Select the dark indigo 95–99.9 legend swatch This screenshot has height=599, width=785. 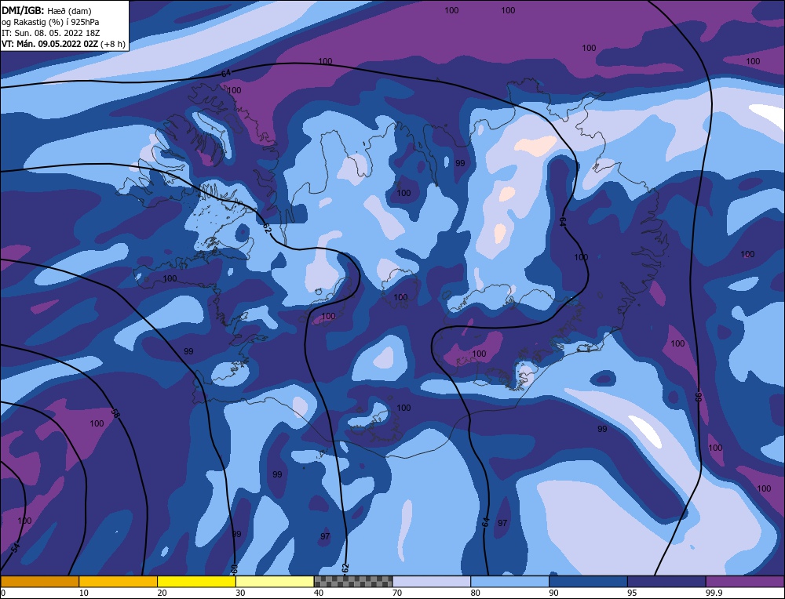666,581
